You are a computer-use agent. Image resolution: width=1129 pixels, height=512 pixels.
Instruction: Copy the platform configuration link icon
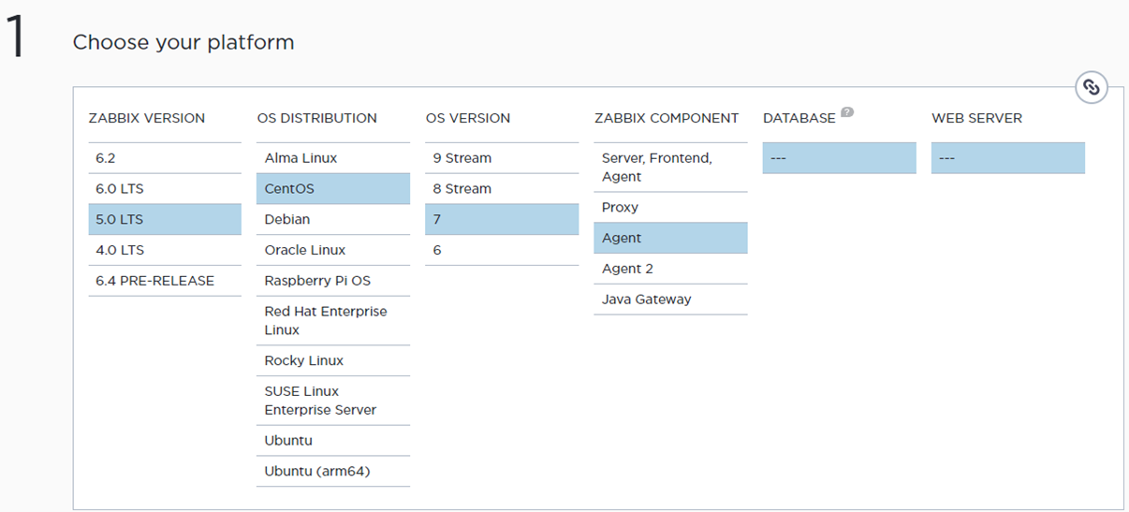(1091, 88)
